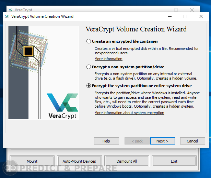Close the Volume Creation Wizard window
211x178 pixels.
tap(201, 16)
